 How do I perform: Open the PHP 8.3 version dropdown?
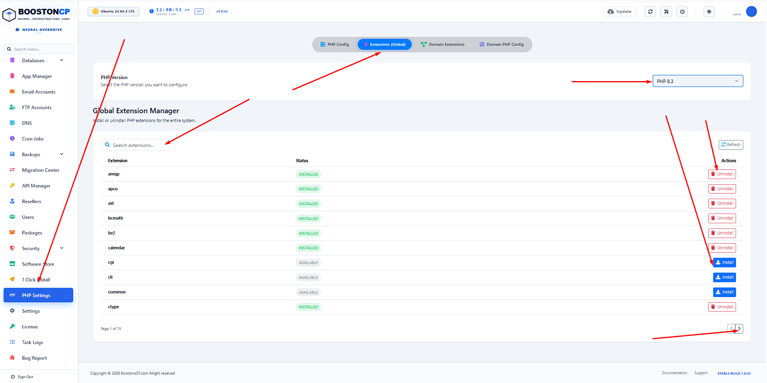tap(698, 81)
